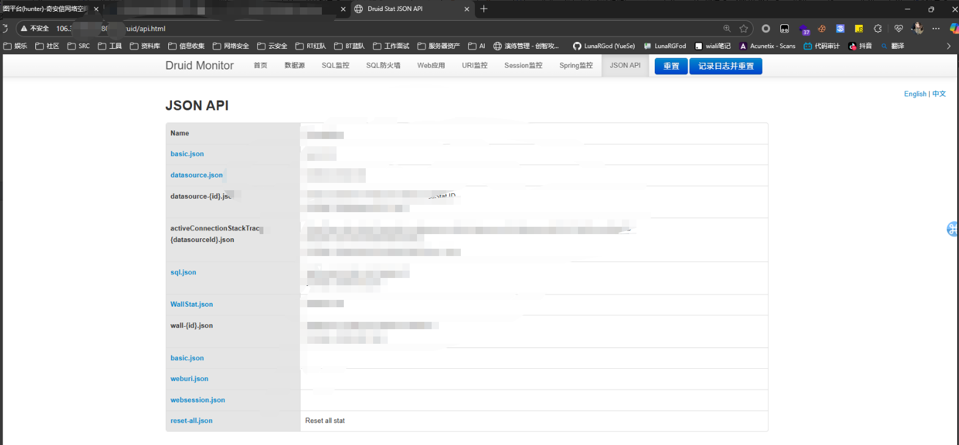Viewport: 959px width, 445px height.
Task: Expand the 服务器资产 bookmark folder
Action: click(439, 46)
